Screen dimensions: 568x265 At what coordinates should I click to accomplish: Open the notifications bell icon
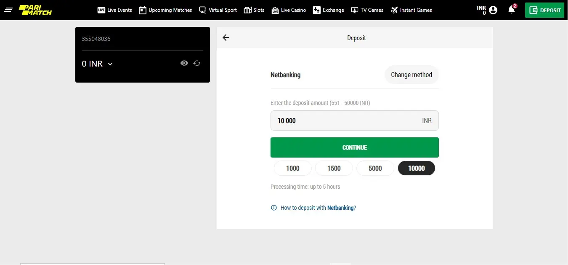pos(512,10)
